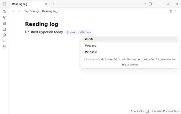Image resolution: width=181 pixels, height=114 pixels.
Task: Click the #fiction tag
Action: [x=85, y=32]
